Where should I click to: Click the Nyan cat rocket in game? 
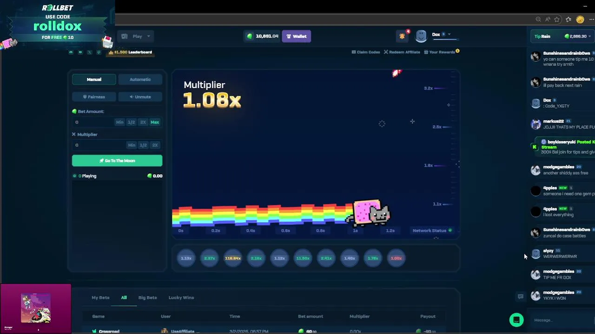pos(370,213)
